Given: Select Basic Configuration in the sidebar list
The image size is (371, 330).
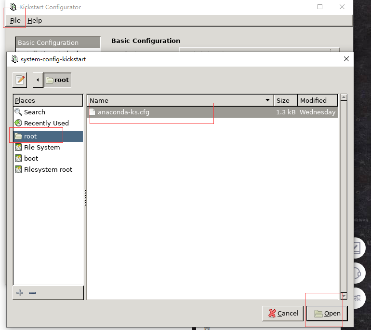Looking at the screenshot, I should pyautogui.click(x=58, y=42).
